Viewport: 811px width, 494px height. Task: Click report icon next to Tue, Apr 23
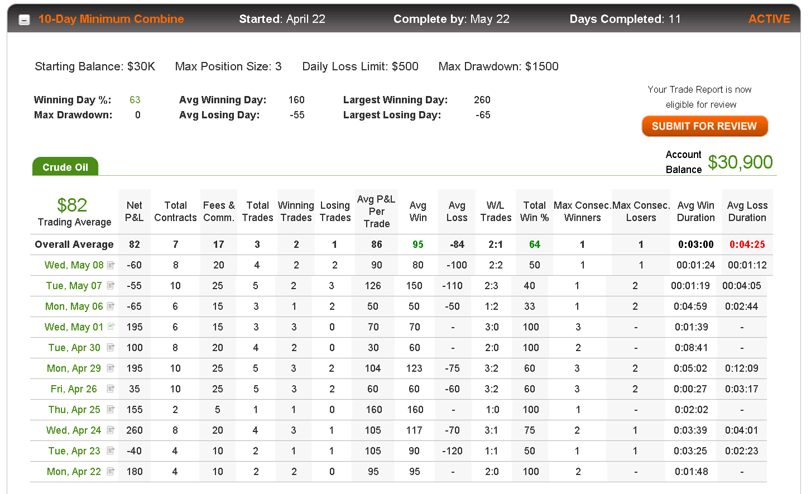[x=111, y=450]
